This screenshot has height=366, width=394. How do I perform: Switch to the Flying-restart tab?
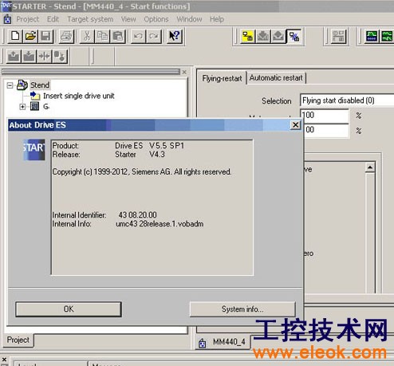point(222,78)
